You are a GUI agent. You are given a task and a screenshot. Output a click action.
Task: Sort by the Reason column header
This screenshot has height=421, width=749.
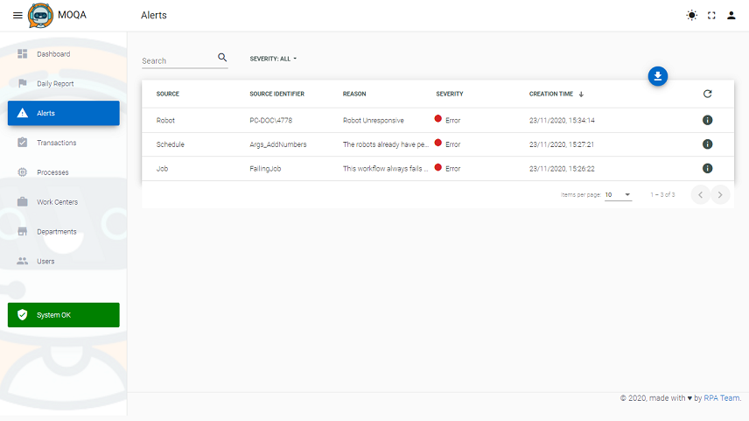[354, 94]
